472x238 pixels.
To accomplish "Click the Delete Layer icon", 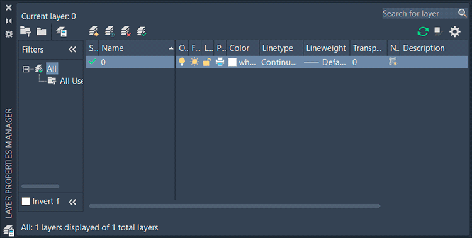I will point(125,31).
